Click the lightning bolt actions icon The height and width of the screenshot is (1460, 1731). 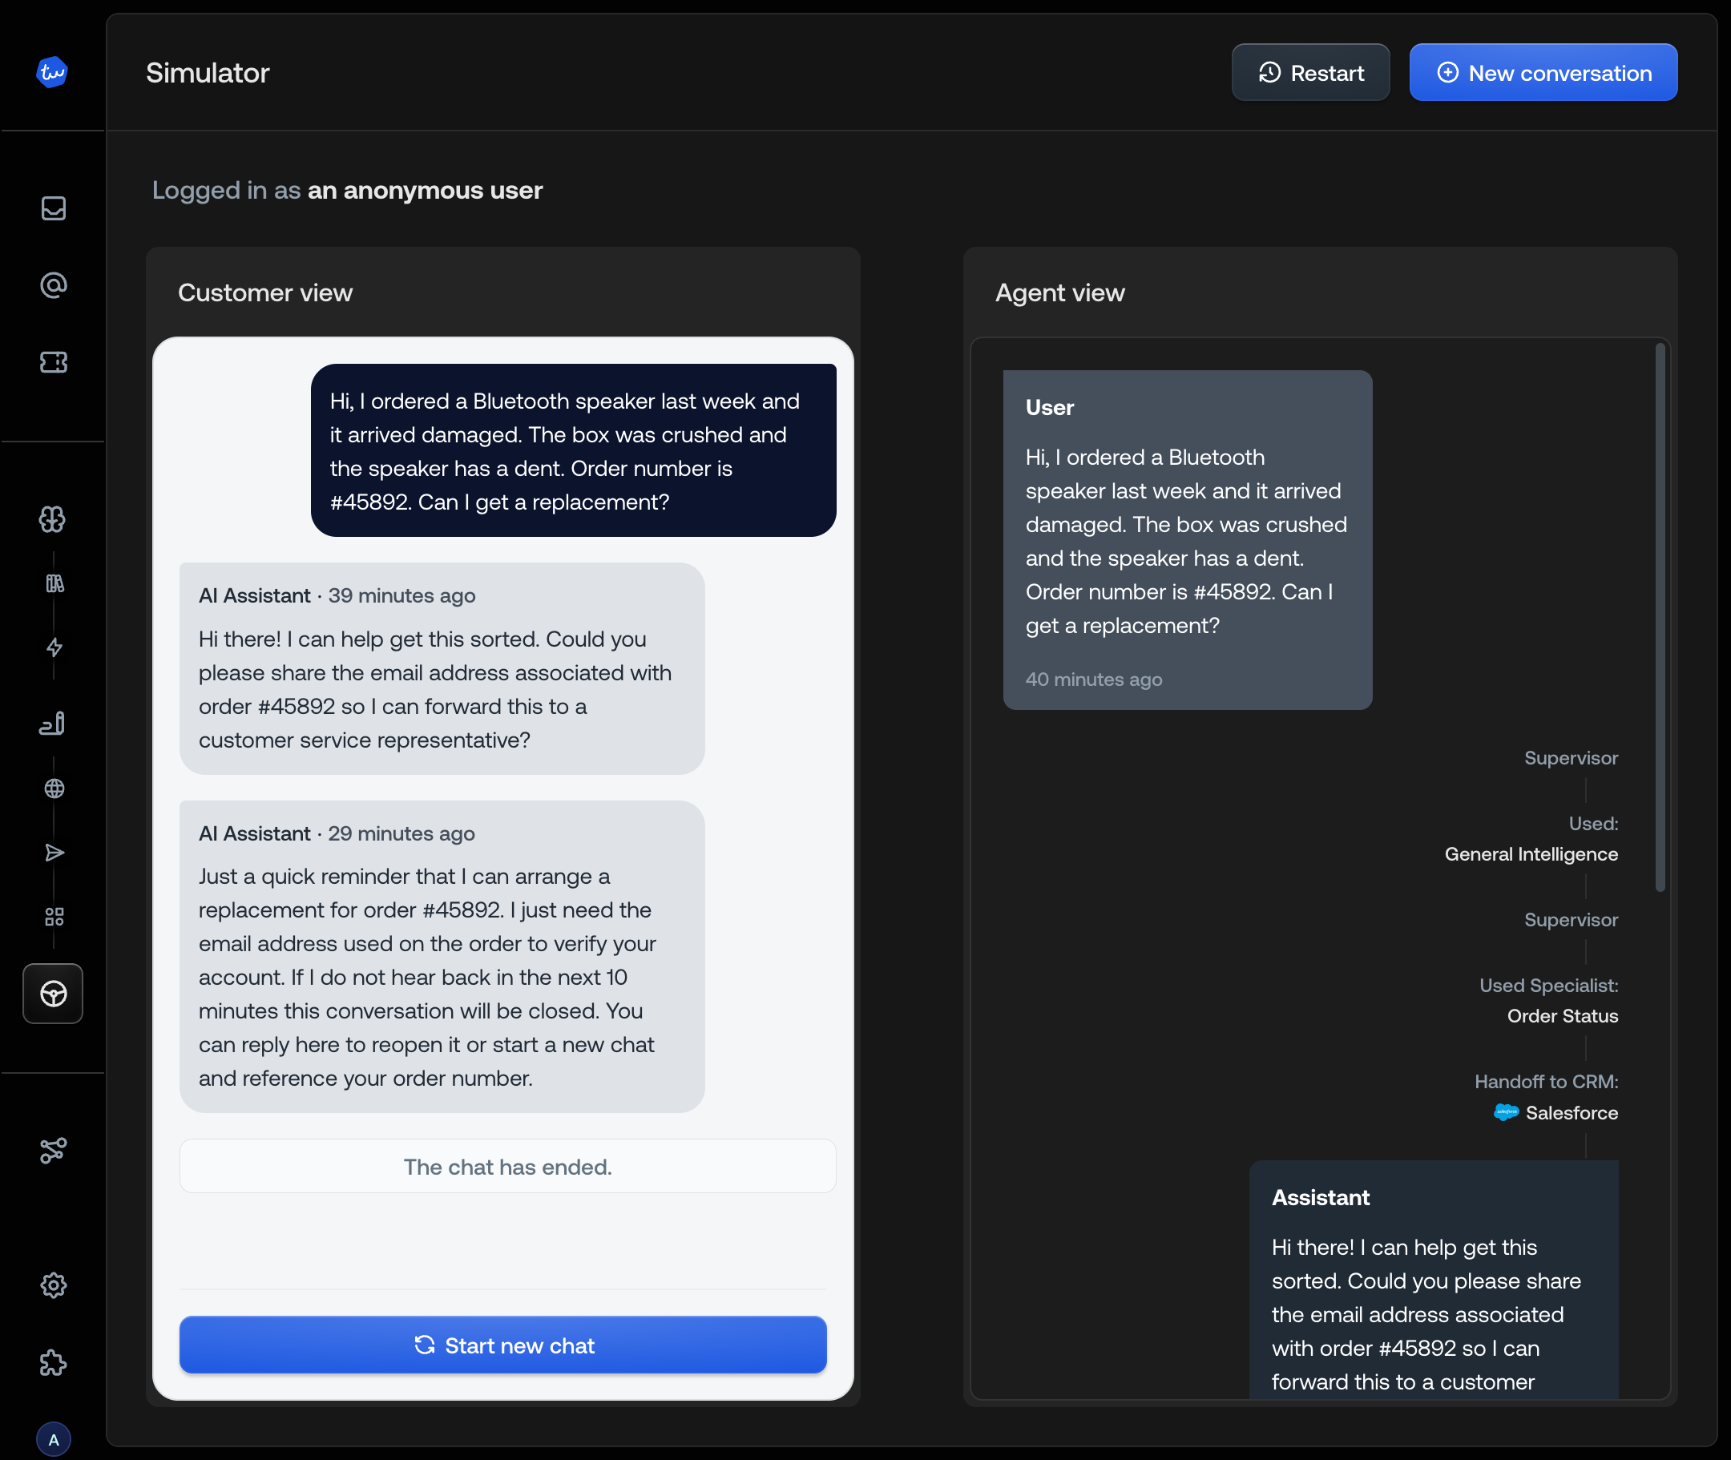coord(54,647)
